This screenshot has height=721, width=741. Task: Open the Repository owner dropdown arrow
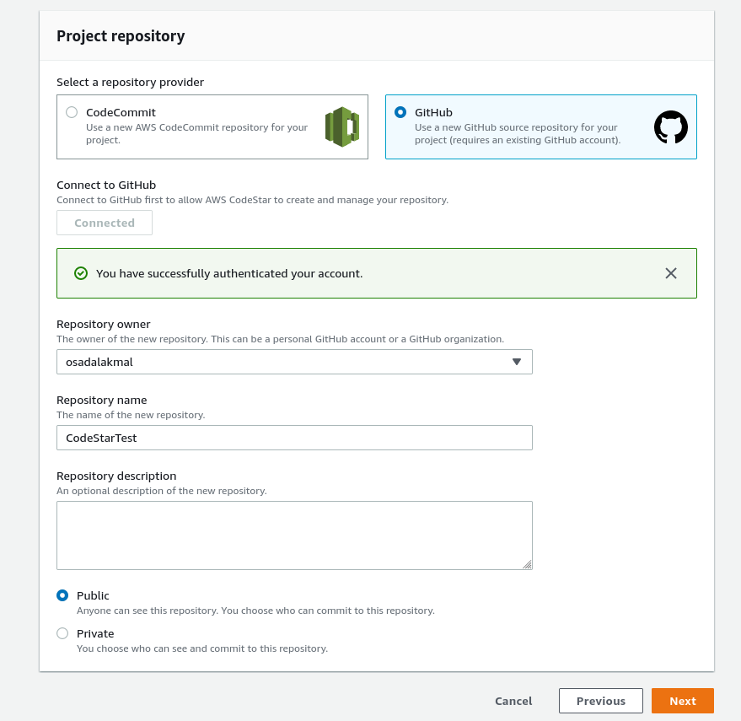point(517,362)
